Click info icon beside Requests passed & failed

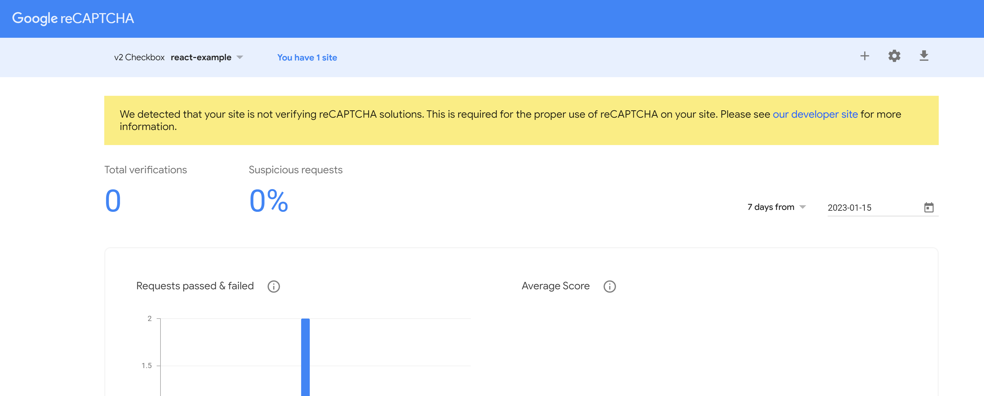click(x=274, y=286)
